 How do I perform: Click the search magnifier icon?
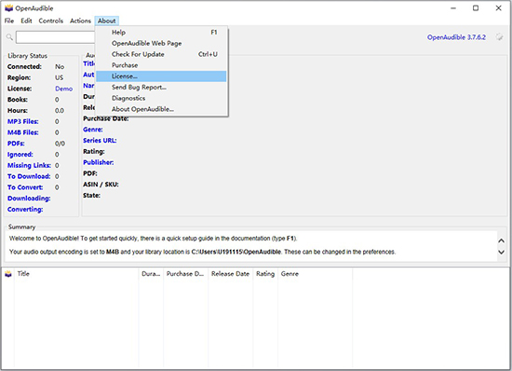(9, 37)
